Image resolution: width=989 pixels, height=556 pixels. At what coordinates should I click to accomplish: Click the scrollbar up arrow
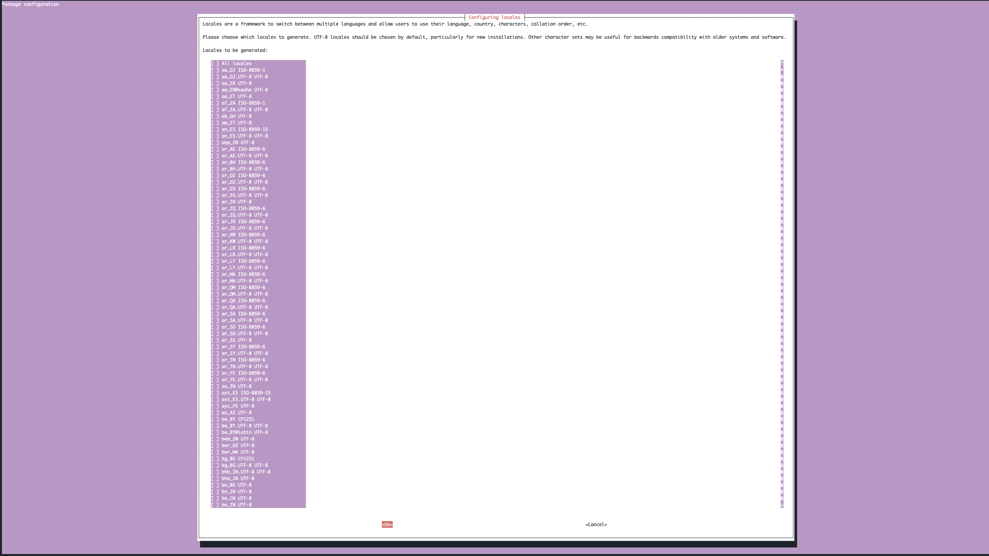tap(782, 63)
